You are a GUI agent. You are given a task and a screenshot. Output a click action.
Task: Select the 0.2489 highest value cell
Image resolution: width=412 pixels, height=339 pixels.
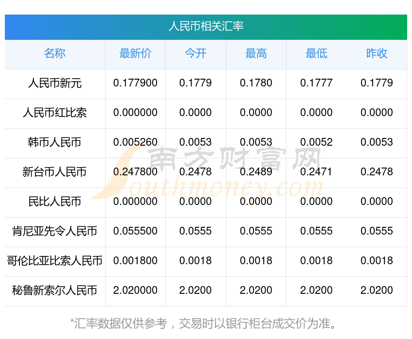tap(256, 172)
